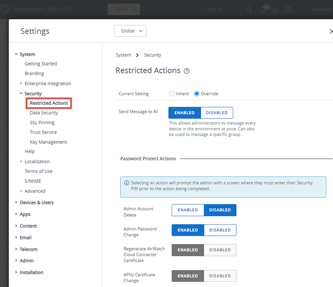Expand the Advanced section
The height and width of the screenshot is (287, 333).
click(21, 191)
